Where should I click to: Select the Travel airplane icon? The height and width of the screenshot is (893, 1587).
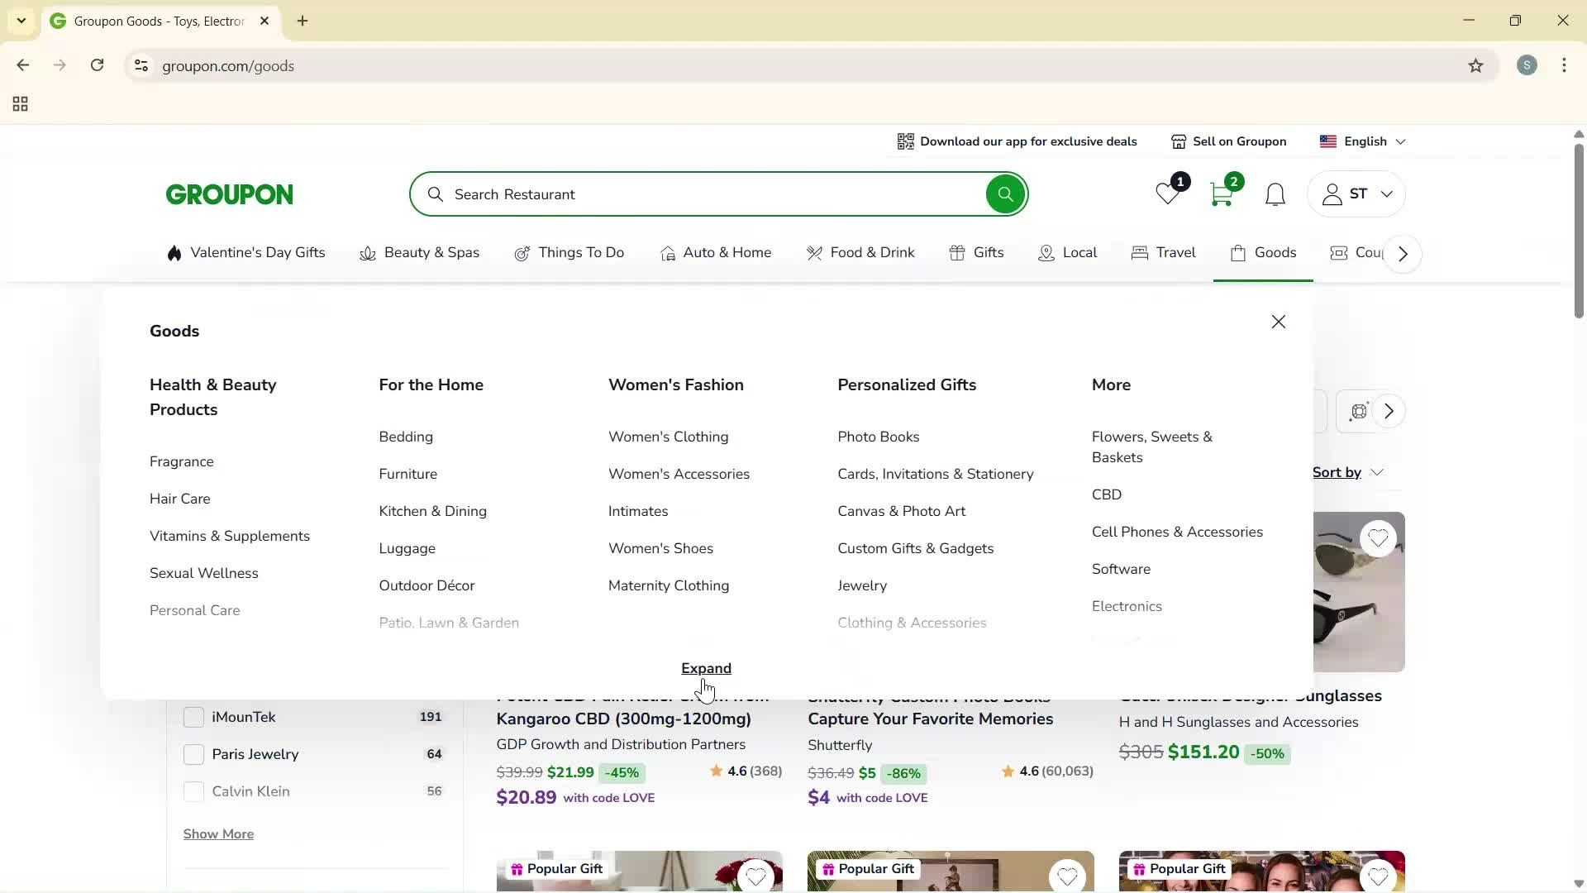pyautogui.click(x=1140, y=253)
